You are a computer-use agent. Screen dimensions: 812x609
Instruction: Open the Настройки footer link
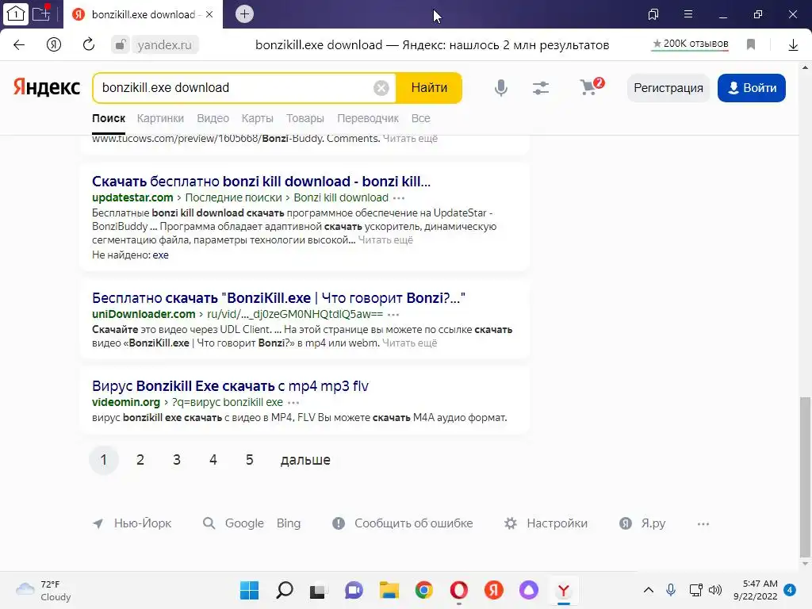(x=546, y=523)
